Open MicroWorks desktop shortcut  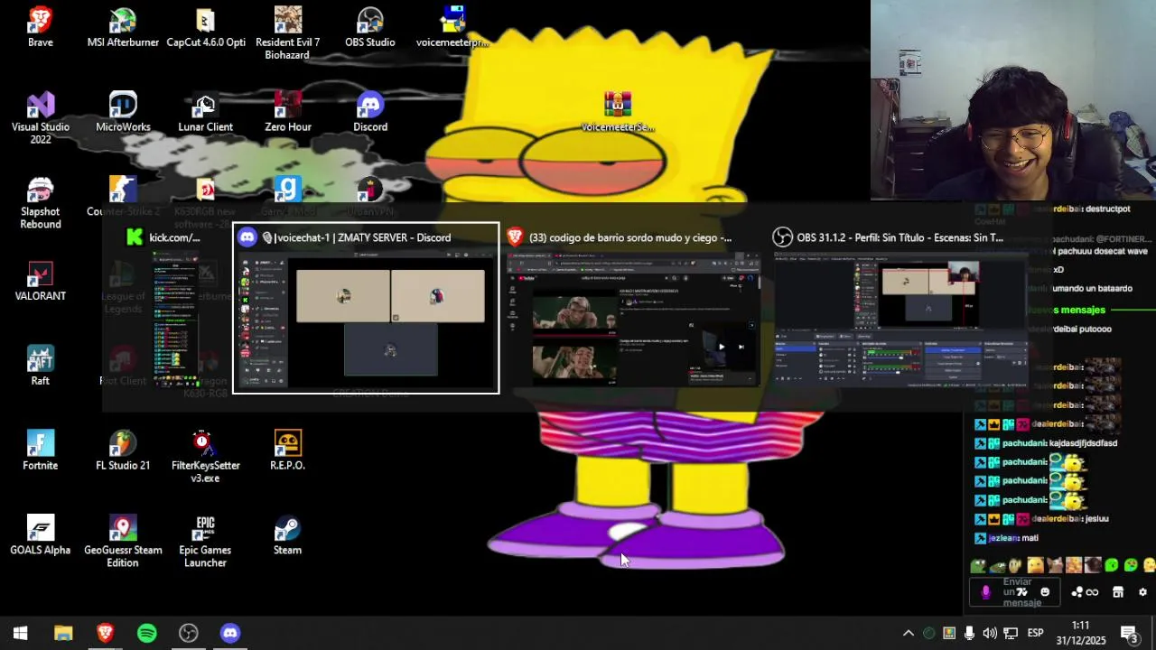point(123,112)
